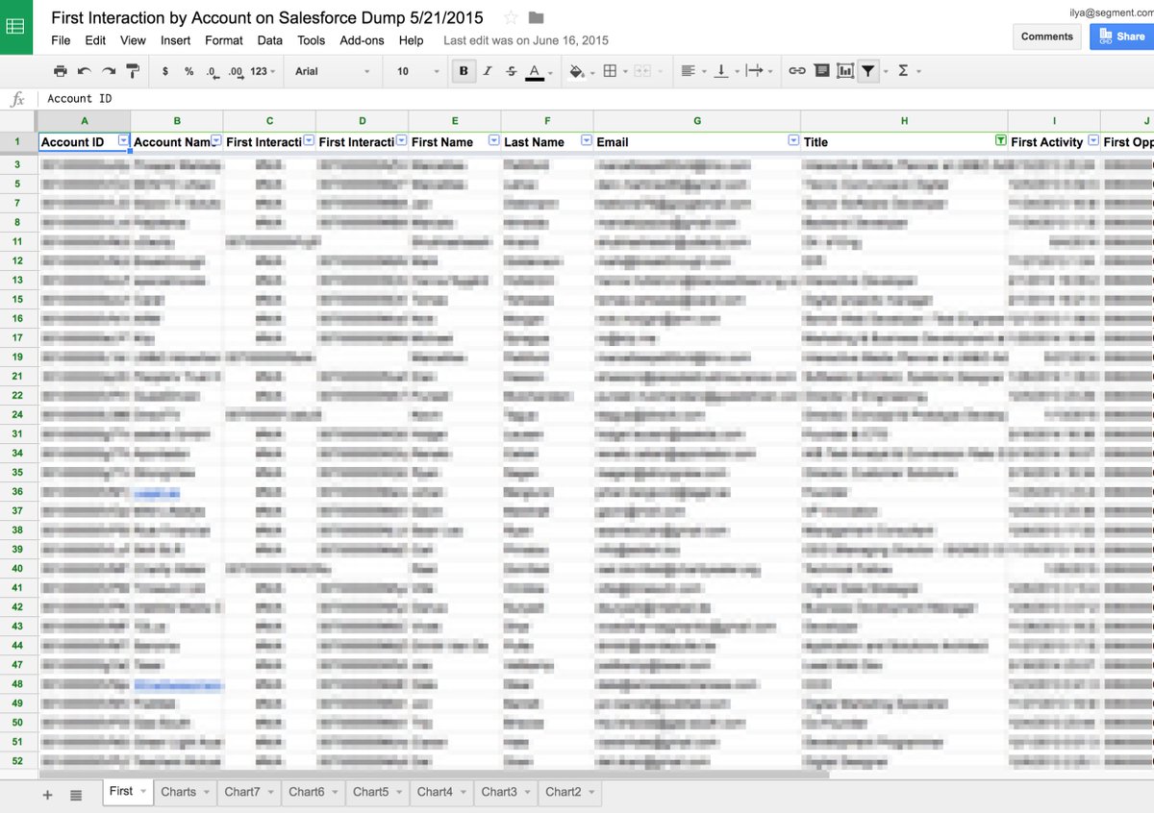Redo the last action

tap(109, 71)
